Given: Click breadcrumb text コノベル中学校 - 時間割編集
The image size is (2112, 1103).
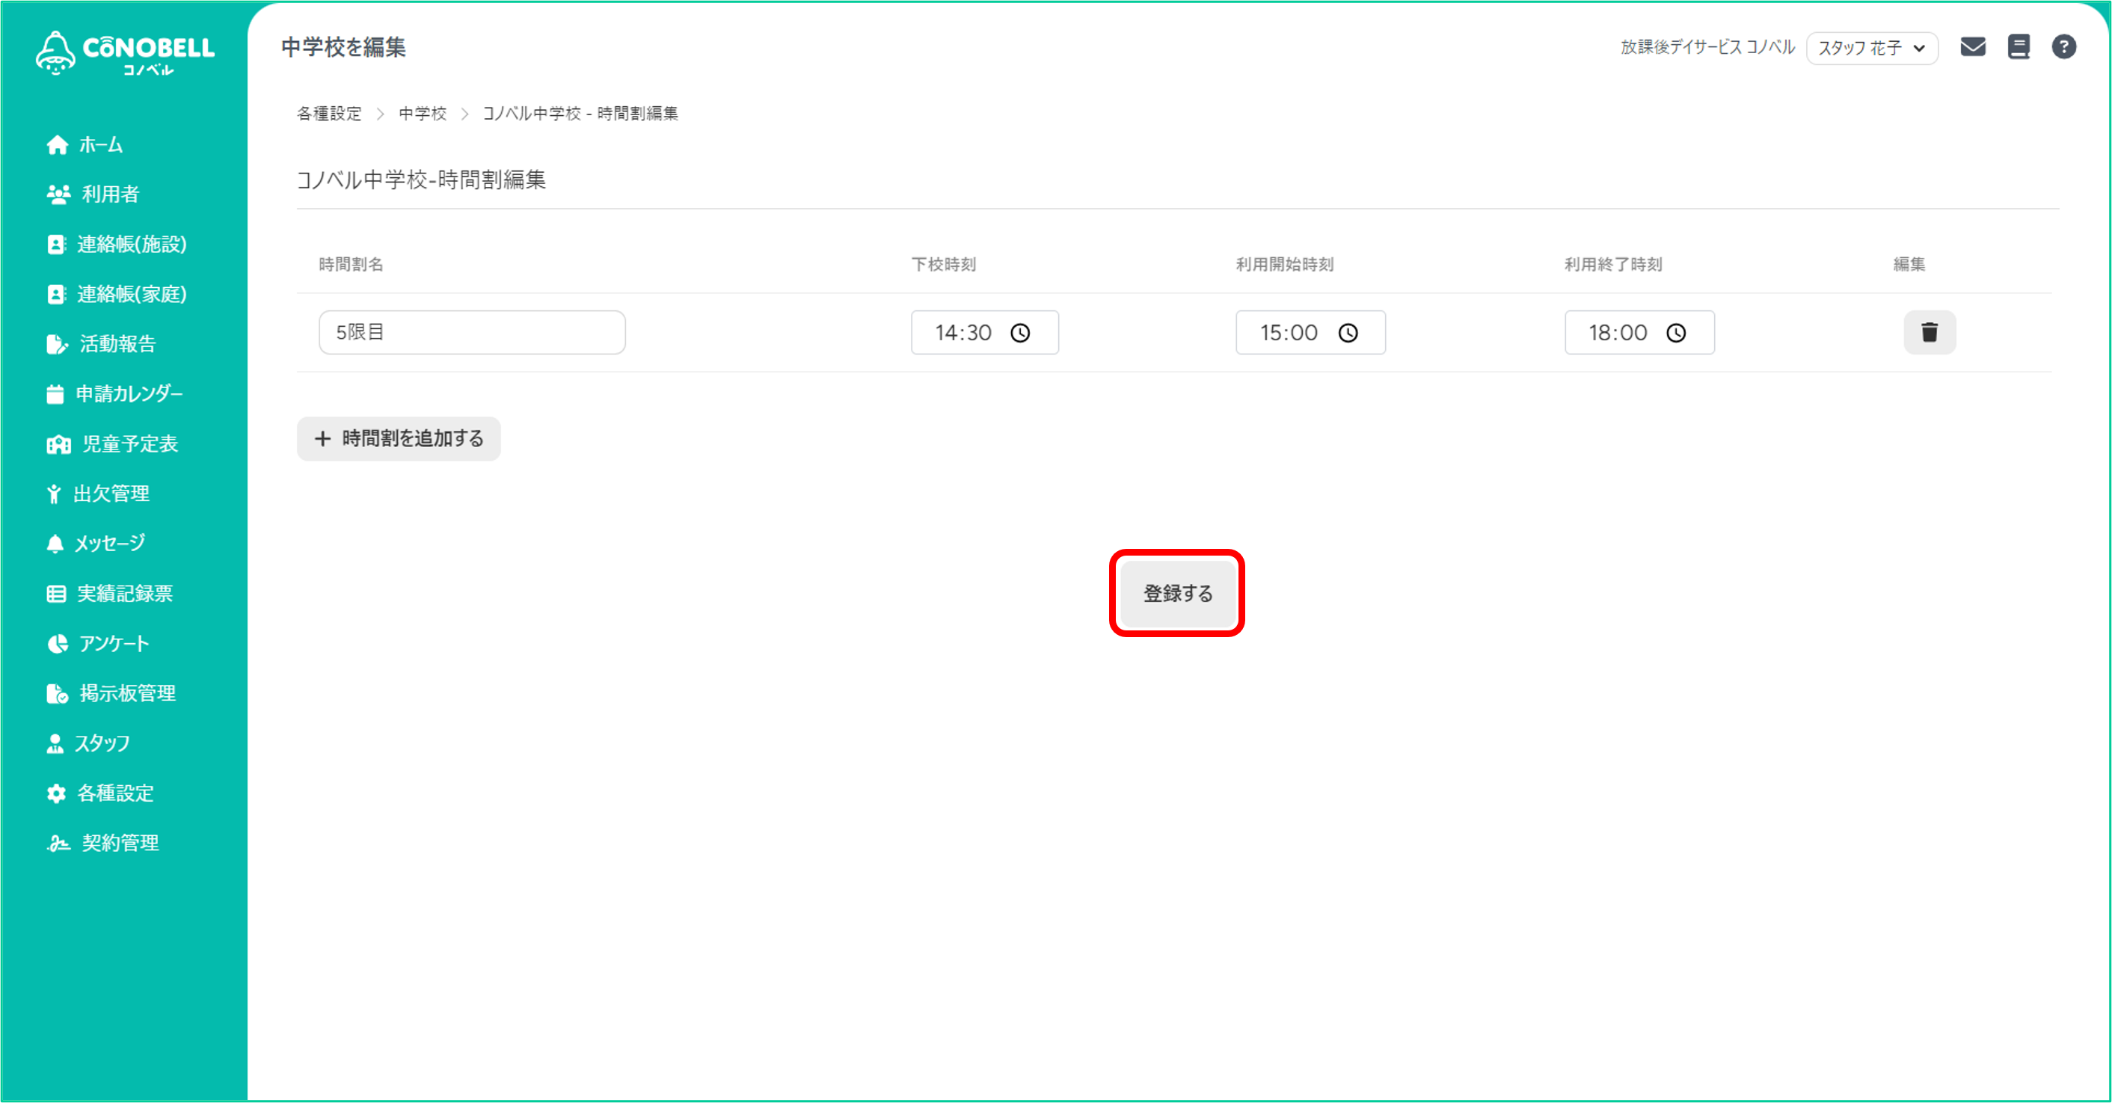Looking at the screenshot, I should [x=580, y=113].
